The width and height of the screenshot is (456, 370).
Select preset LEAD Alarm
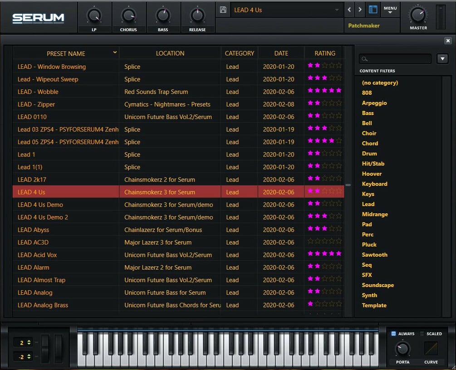(33, 268)
